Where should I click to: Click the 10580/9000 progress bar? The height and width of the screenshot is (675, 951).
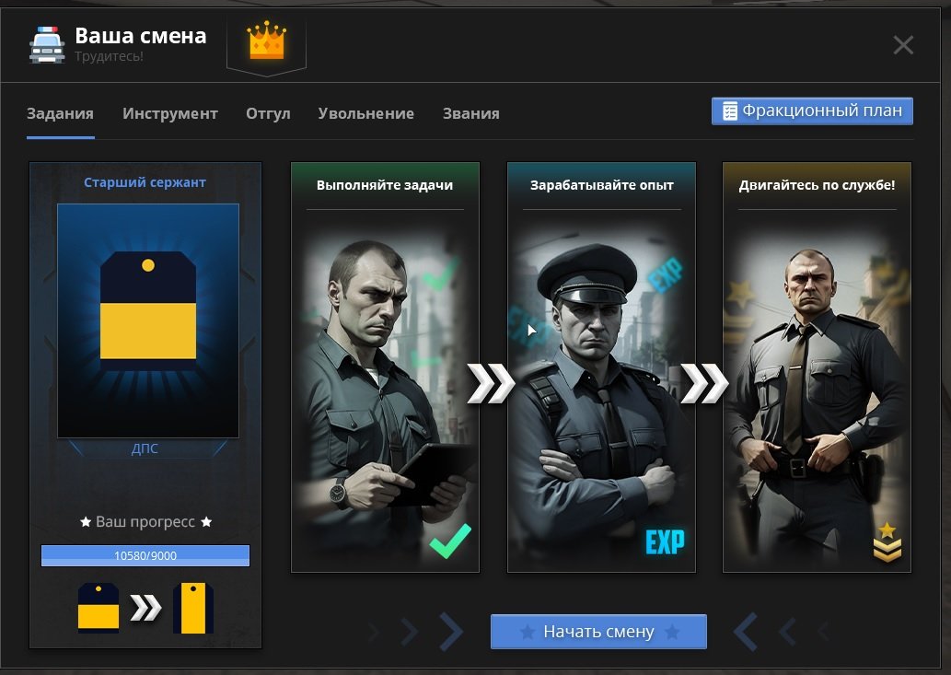tap(145, 555)
